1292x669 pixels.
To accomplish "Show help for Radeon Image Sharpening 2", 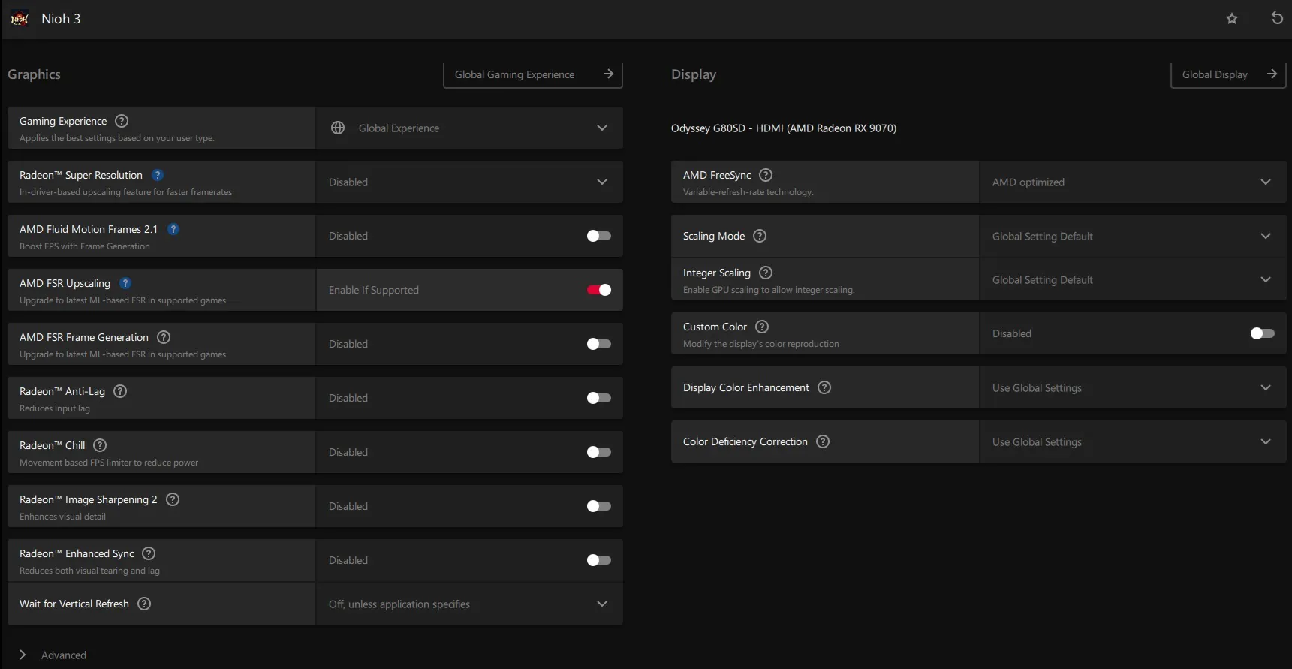I will pos(173,499).
